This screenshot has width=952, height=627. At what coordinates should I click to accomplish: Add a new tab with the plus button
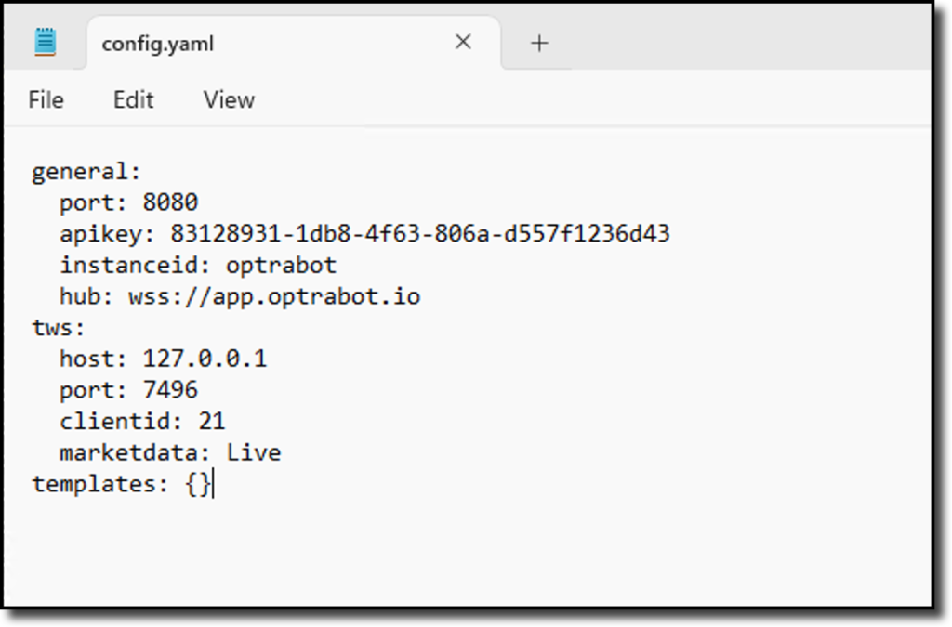(539, 43)
